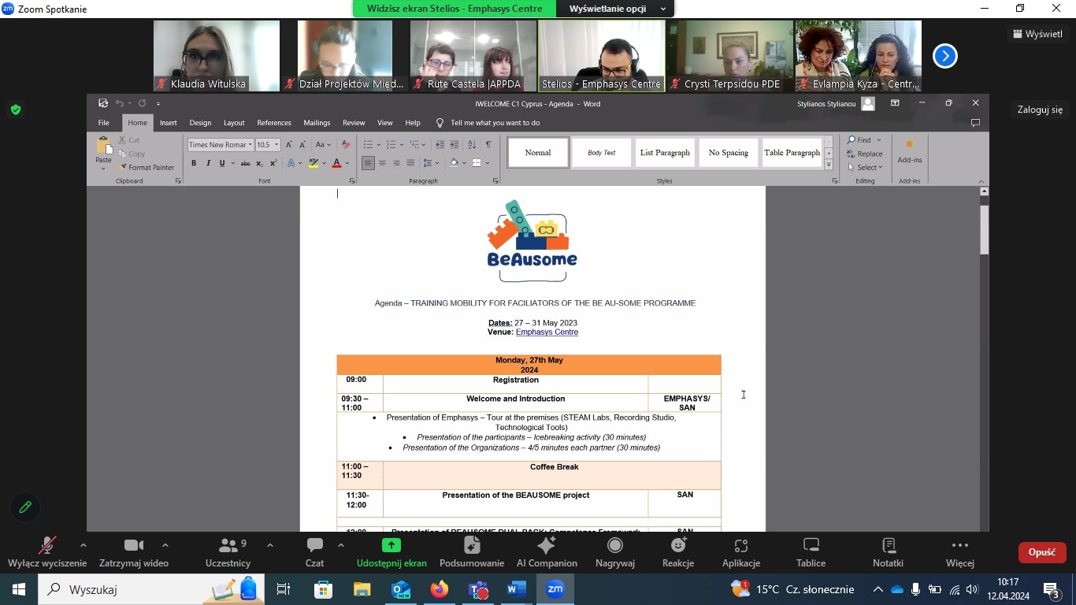Open Zoom Notatki notes
The image size is (1076, 605).
889,553
